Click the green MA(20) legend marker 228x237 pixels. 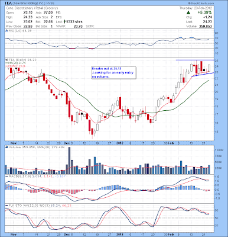coord(6,63)
